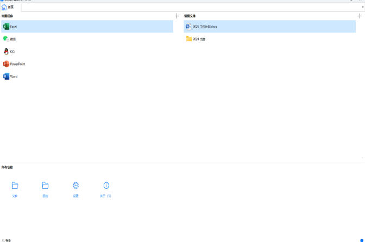Launch Excel from the frequent programs list
Viewport: 365px width, 242px height.
14,27
